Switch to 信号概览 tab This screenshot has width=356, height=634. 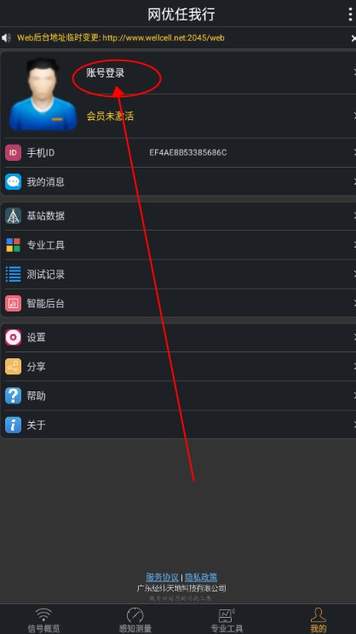point(43,620)
